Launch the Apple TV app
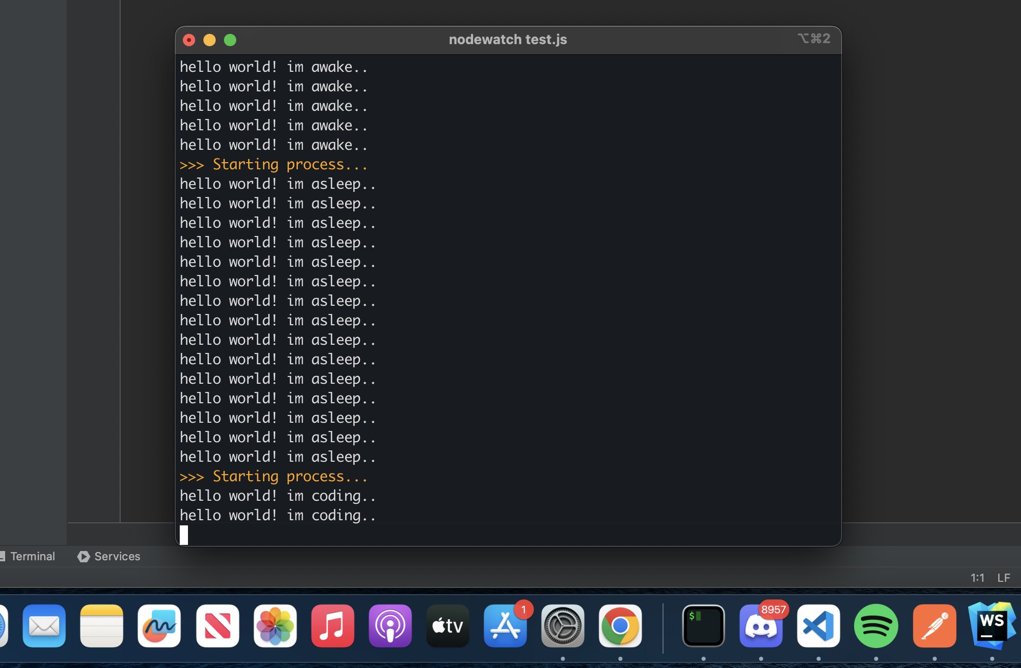Image resolution: width=1021 pixels, height=668 pixels. click(448, 626)
